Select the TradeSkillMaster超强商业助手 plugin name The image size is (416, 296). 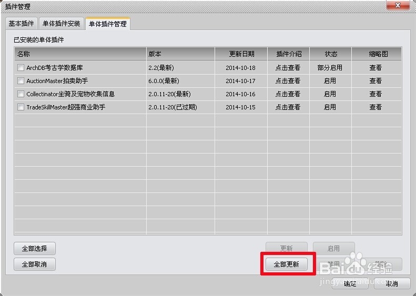[66, 107]
